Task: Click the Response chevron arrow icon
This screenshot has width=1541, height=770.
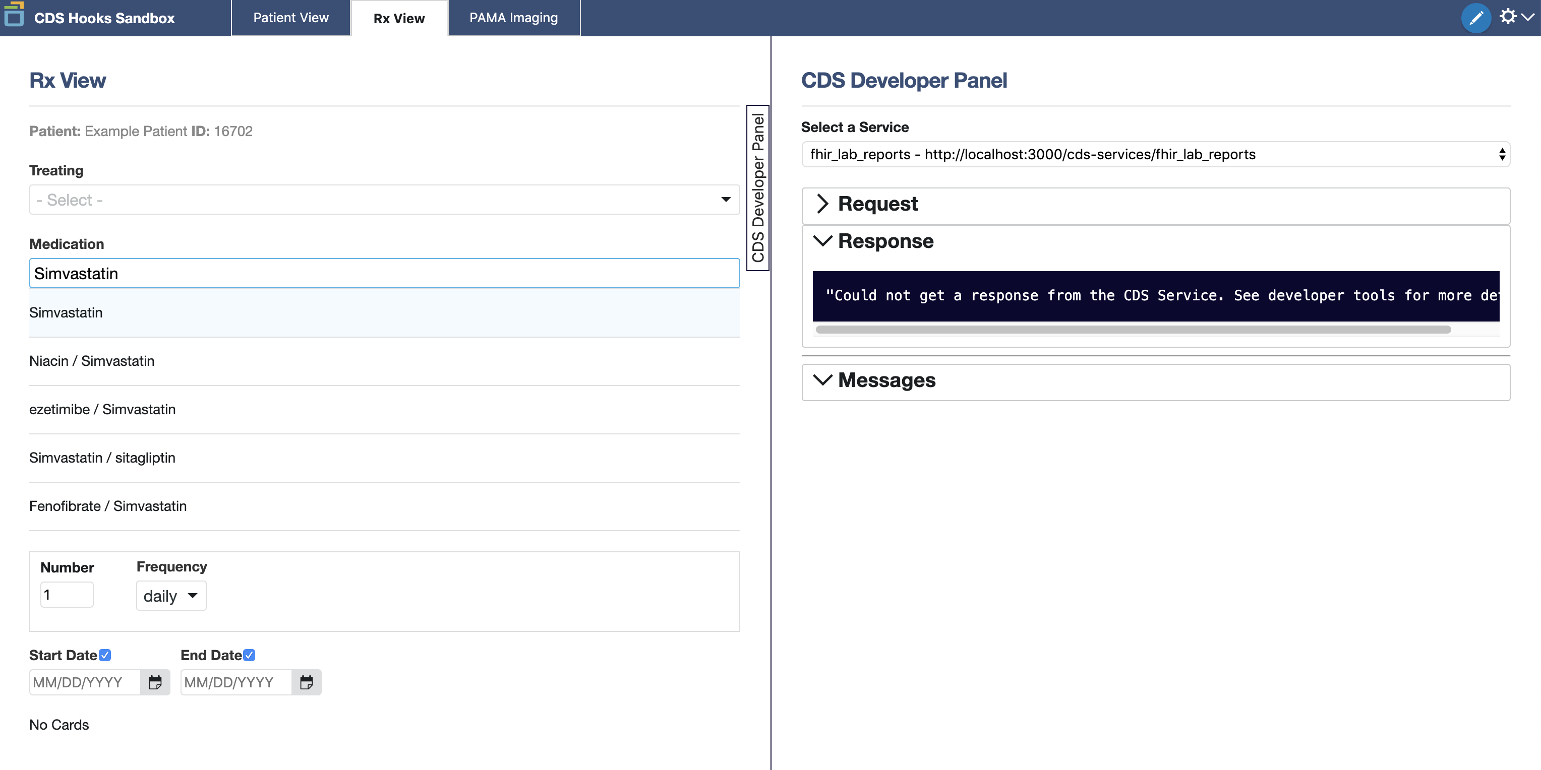Action: click(822, 241)
